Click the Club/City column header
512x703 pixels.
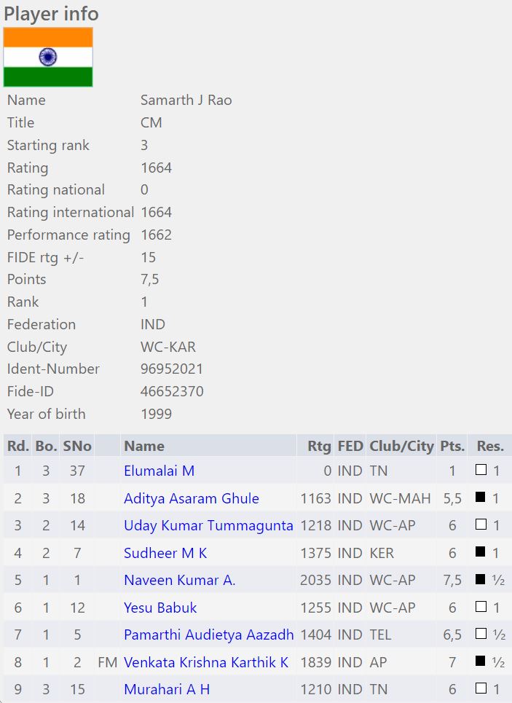401,446
